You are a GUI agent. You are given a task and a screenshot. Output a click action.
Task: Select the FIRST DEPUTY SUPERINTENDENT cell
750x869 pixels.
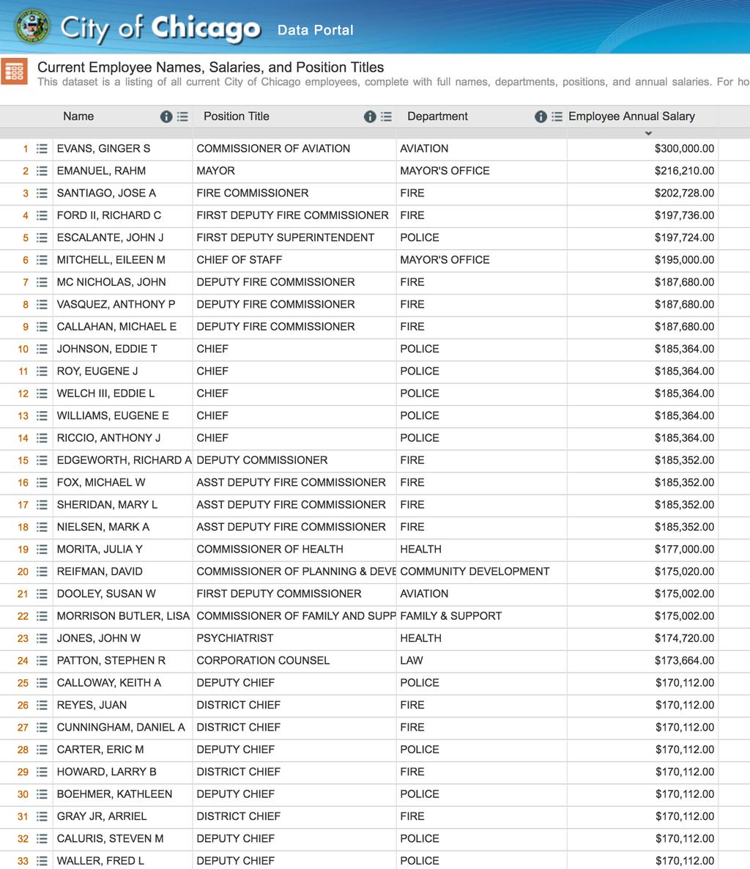294,237
